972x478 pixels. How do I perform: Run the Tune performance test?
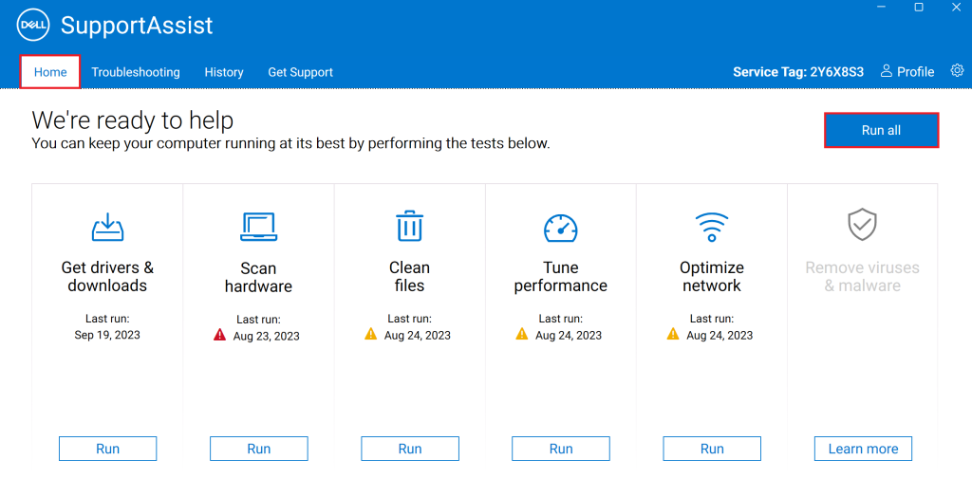[x=560, y=449]
